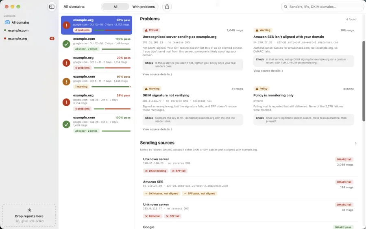
Task: Click red alert icon for example.org Sep 28–Oct 4
Action: pos(66,102)
